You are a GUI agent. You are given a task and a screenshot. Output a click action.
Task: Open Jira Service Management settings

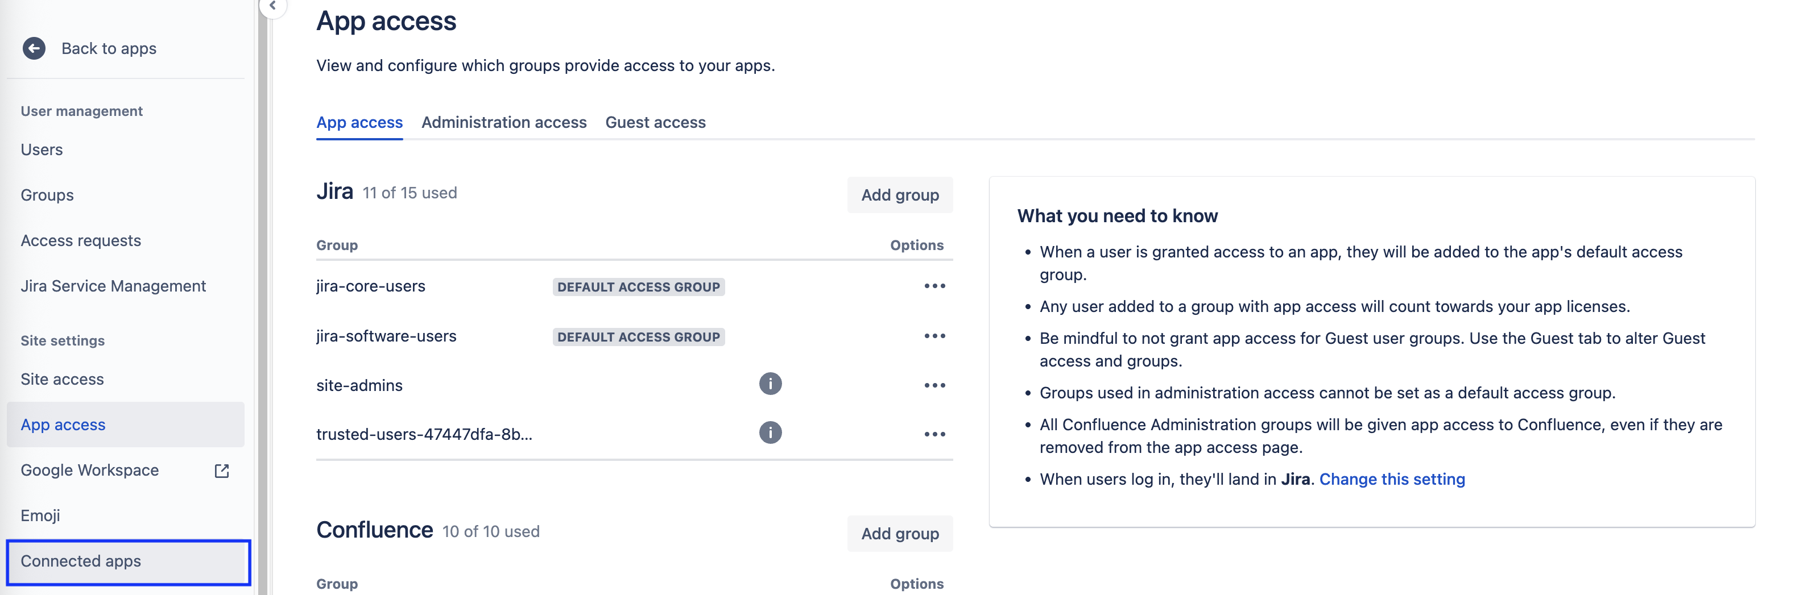click(x=113, y=285)
